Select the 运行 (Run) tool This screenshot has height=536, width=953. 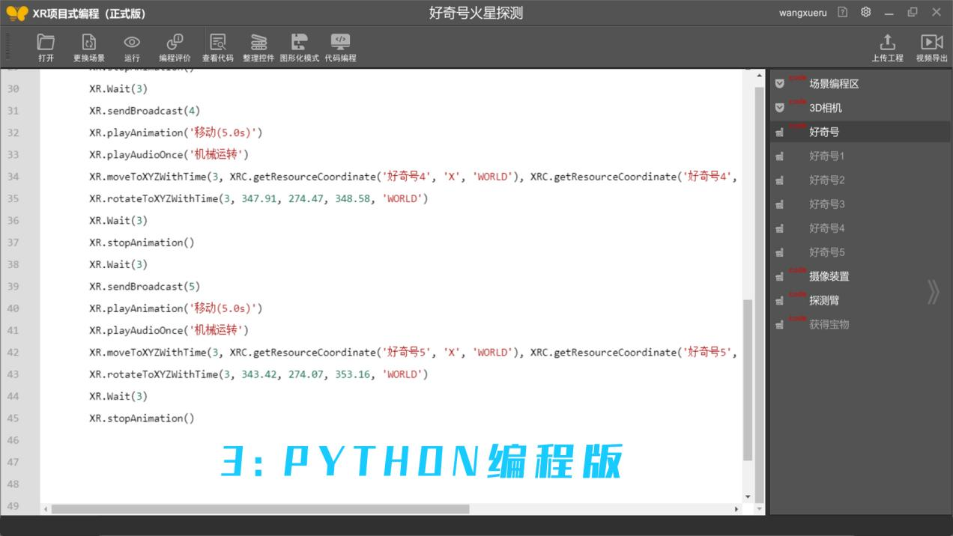coord(132,46)
